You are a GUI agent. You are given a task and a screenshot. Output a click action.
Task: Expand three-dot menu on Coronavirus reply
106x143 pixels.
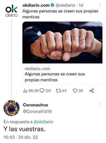point(100,105)
